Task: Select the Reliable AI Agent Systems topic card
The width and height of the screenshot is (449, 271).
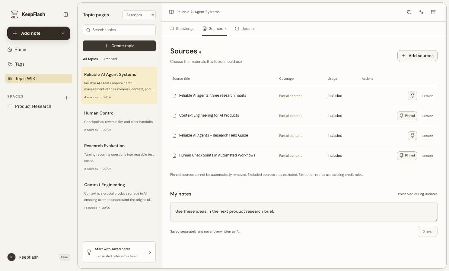Action: click(119, 85)
